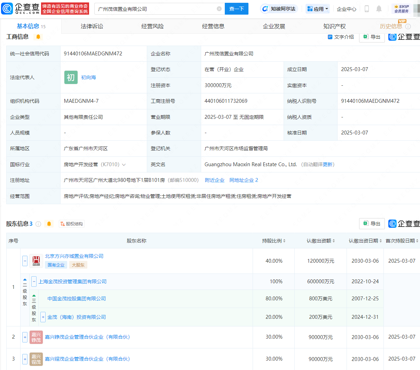Click credit code 91440106MAEDGNM472 value
The image size is (420, 370).
point(93,54)
